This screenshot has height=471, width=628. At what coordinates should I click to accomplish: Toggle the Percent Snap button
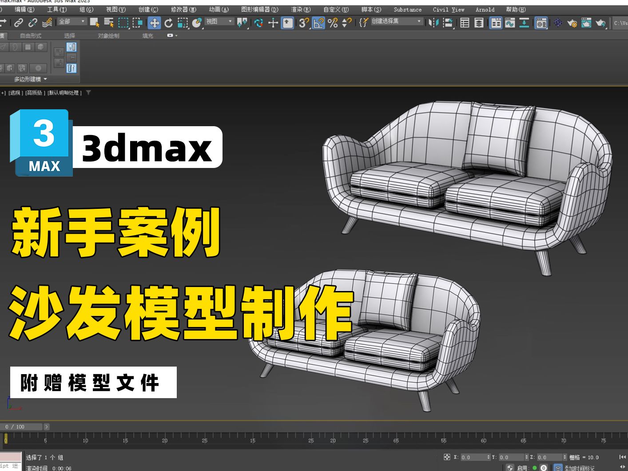(x=333, y=22)
